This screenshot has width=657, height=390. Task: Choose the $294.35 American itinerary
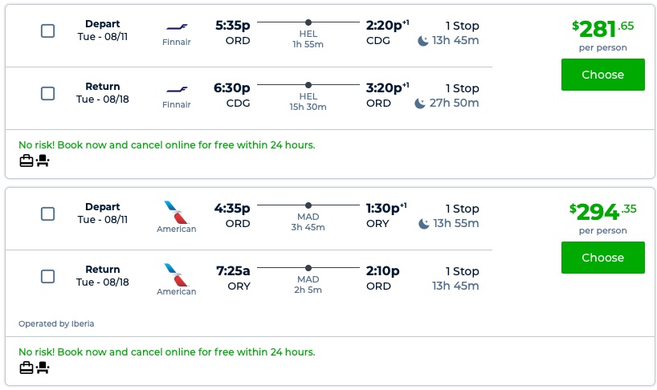(x=602, y=258)
